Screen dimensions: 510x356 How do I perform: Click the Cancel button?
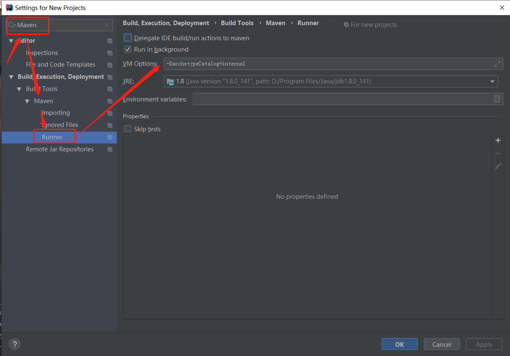(442, 344)
